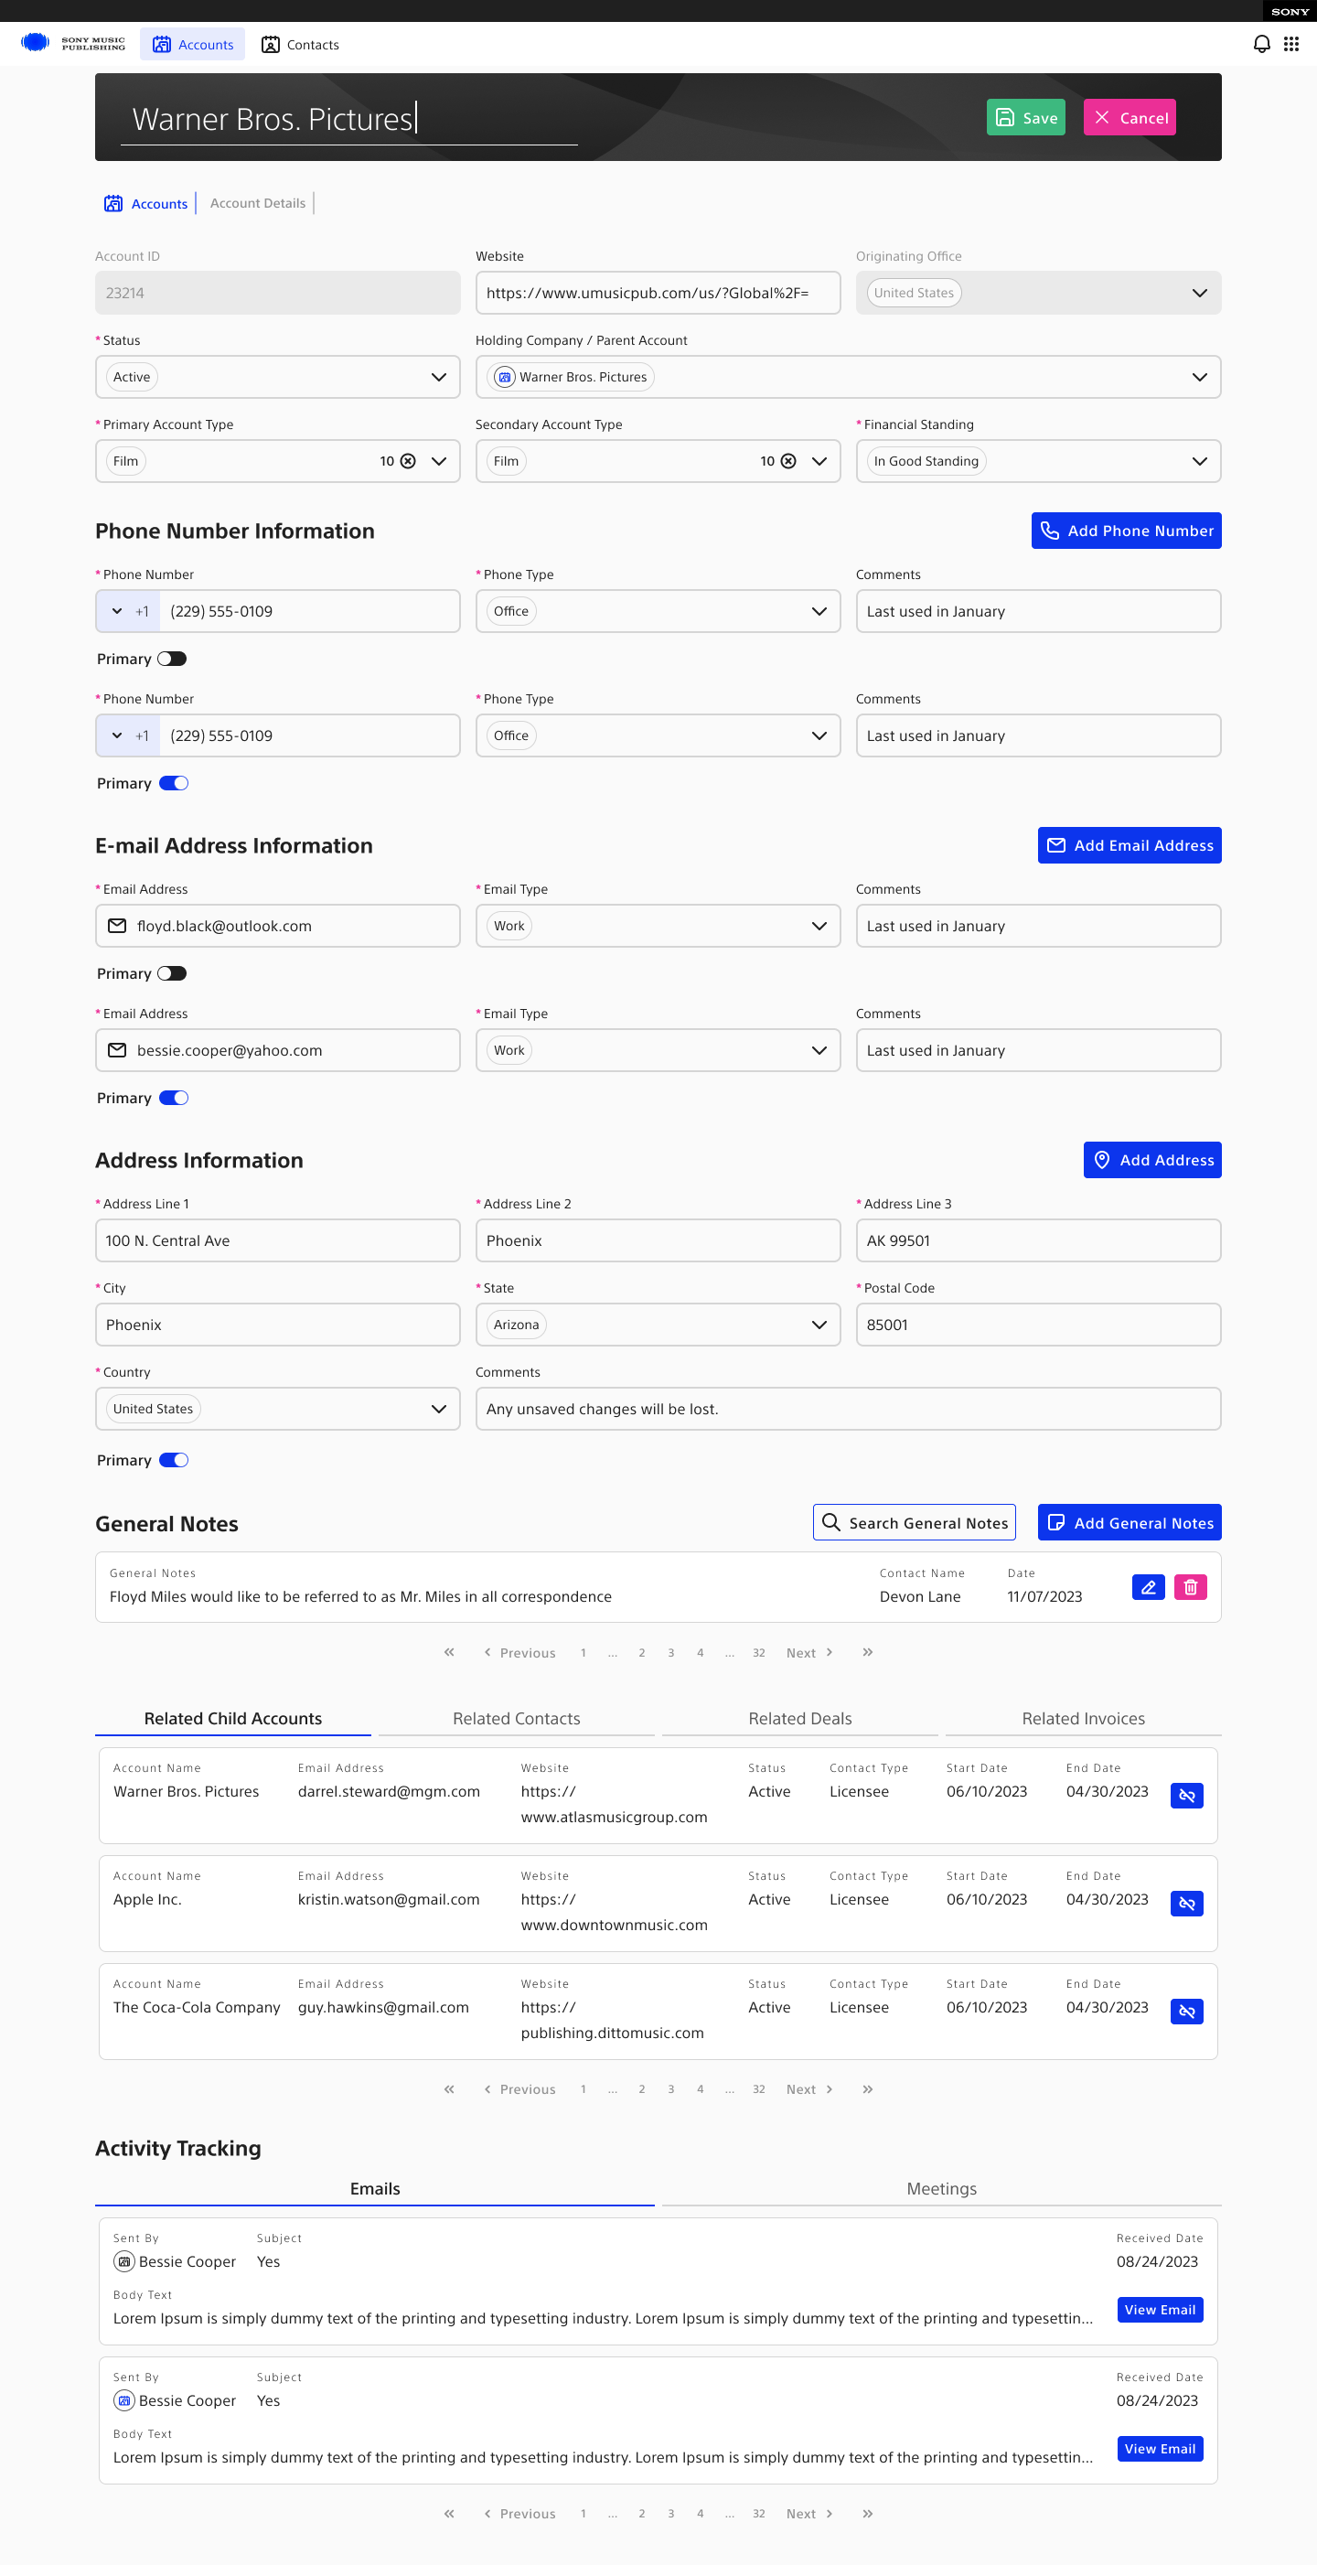1317x2565 pixels.
Task: View the second Bessie Cooper email
Action: [x=1160, y=2450]
